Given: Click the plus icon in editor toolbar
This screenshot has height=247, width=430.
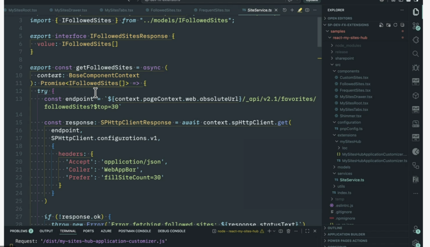Looking at the screenshot, I should click(292, 10).
